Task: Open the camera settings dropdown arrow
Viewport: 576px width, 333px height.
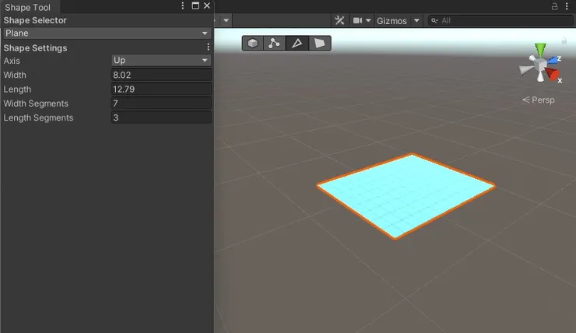Action: click(368, 20)
